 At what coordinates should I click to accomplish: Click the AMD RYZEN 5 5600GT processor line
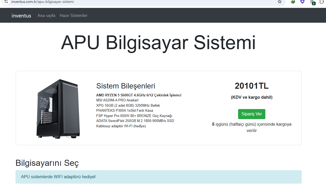pos(139,95)
